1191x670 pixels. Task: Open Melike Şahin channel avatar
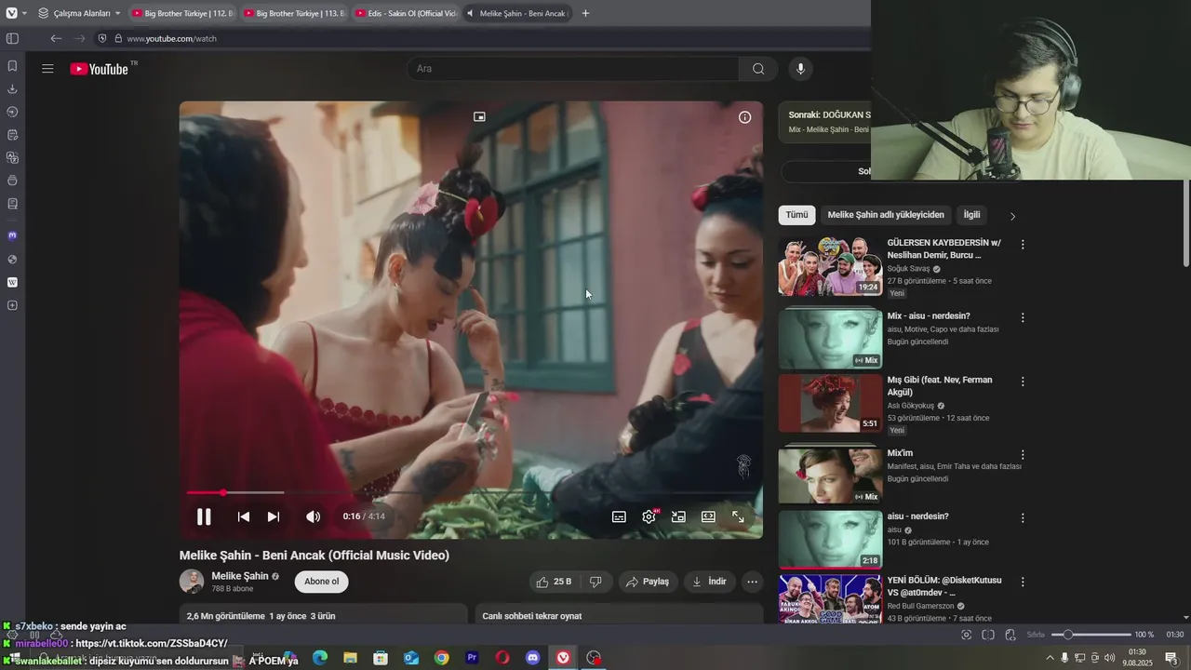click(192, 582)
